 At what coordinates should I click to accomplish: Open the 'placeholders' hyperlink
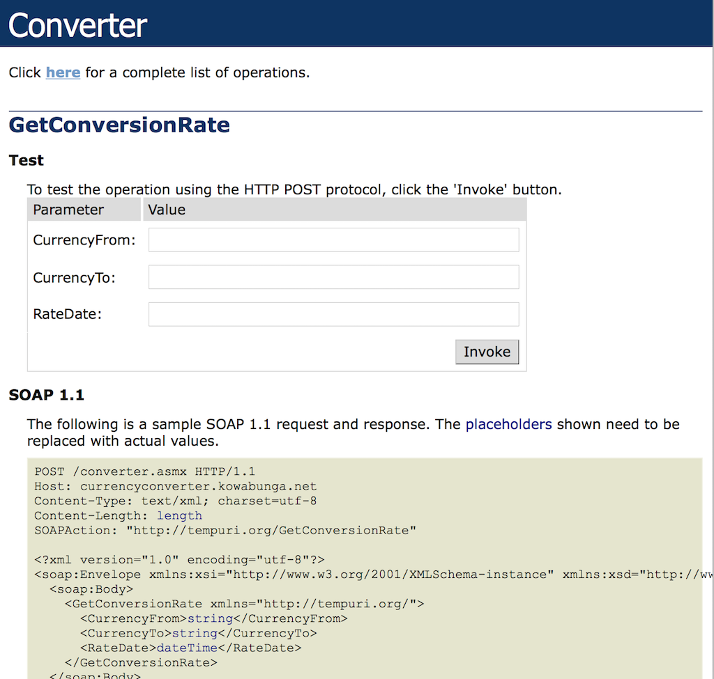[x=508, y=424]
